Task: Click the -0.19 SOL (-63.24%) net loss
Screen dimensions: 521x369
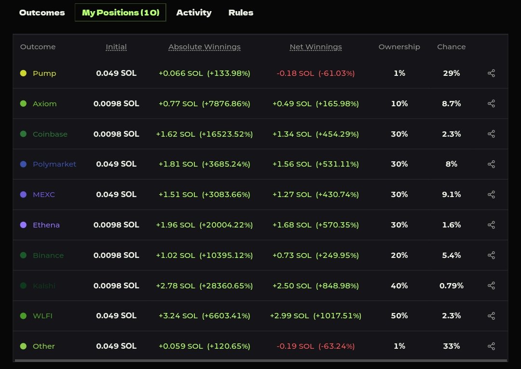Action: tap(315, 346)
